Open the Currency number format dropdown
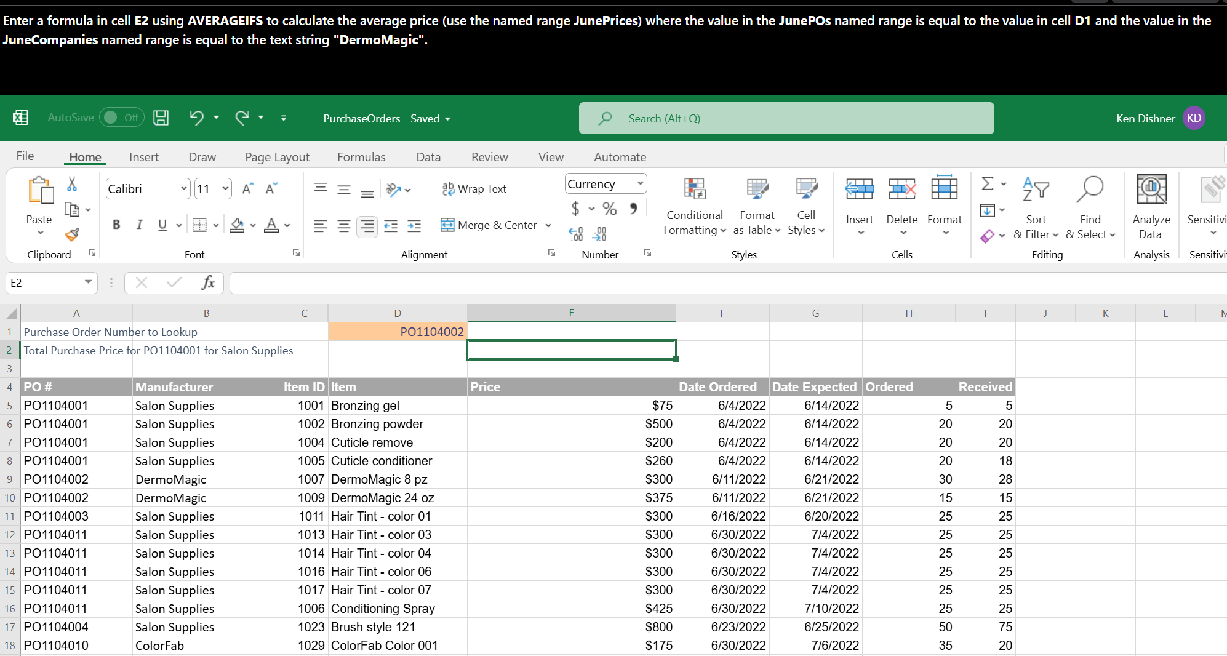This screenshot has height=656, width=1227. (641, 183)
